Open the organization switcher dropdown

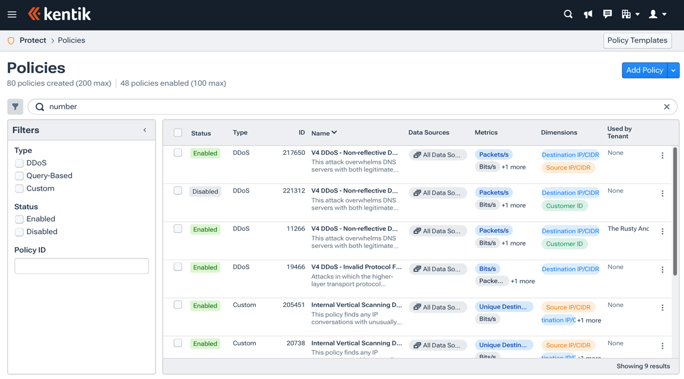coord(630,13)
